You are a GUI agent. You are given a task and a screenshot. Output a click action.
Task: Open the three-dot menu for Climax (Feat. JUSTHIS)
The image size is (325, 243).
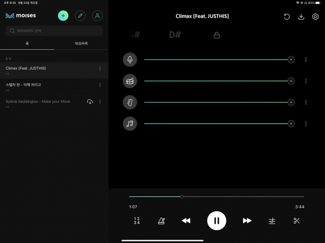[x=100, y=68]
